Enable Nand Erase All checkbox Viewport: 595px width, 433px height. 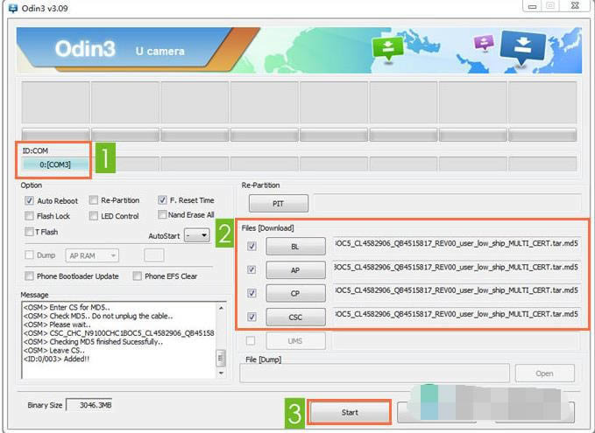[162, 215]
